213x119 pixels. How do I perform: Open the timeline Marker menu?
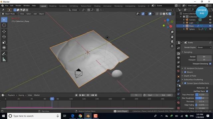(37, 95)
